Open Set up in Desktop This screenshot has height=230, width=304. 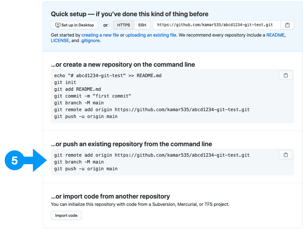pos(75,25)
